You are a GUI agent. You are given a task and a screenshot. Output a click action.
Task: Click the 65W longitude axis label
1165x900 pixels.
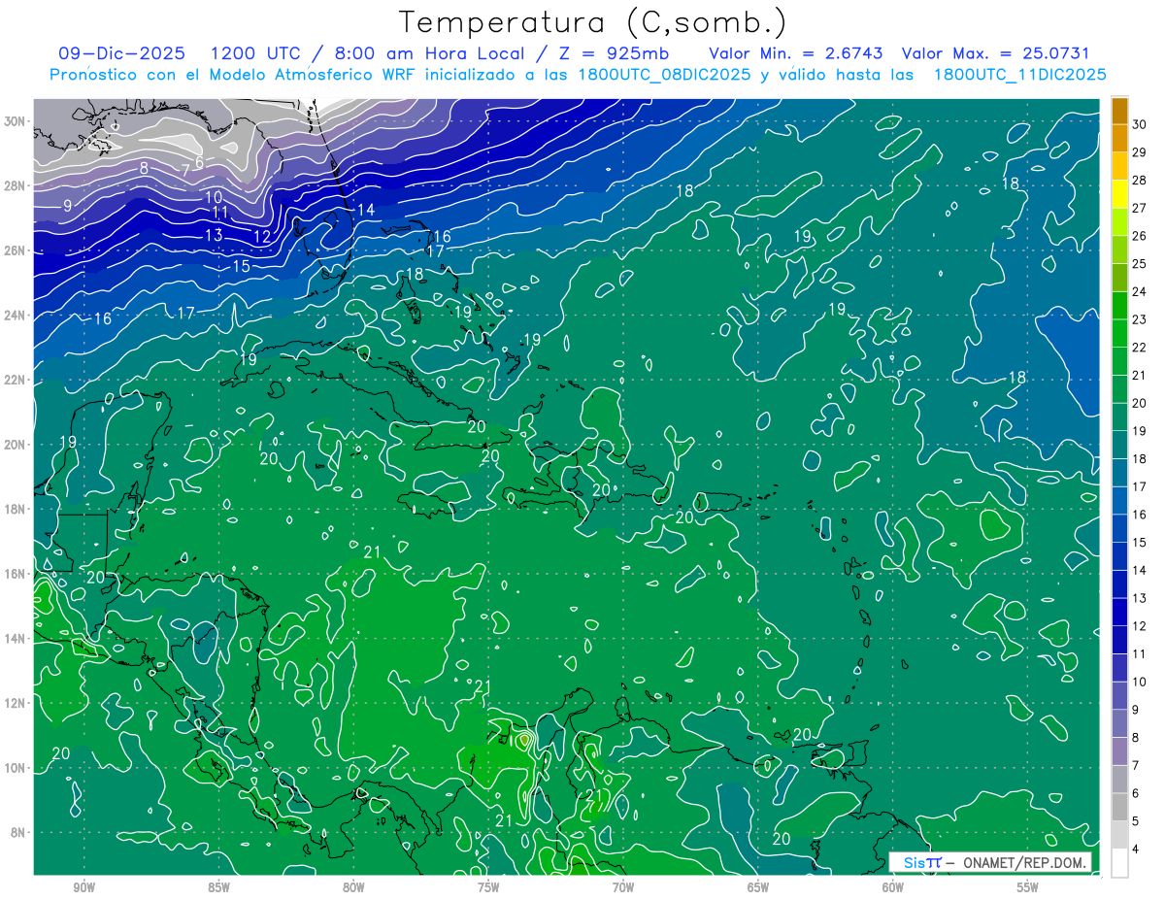pos(758,887)
